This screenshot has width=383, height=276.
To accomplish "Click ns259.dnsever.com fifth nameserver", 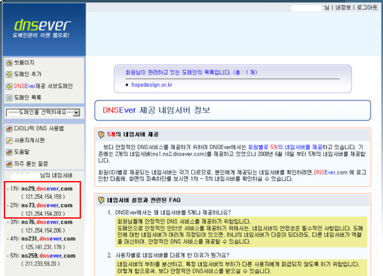I will click(48, 256).
